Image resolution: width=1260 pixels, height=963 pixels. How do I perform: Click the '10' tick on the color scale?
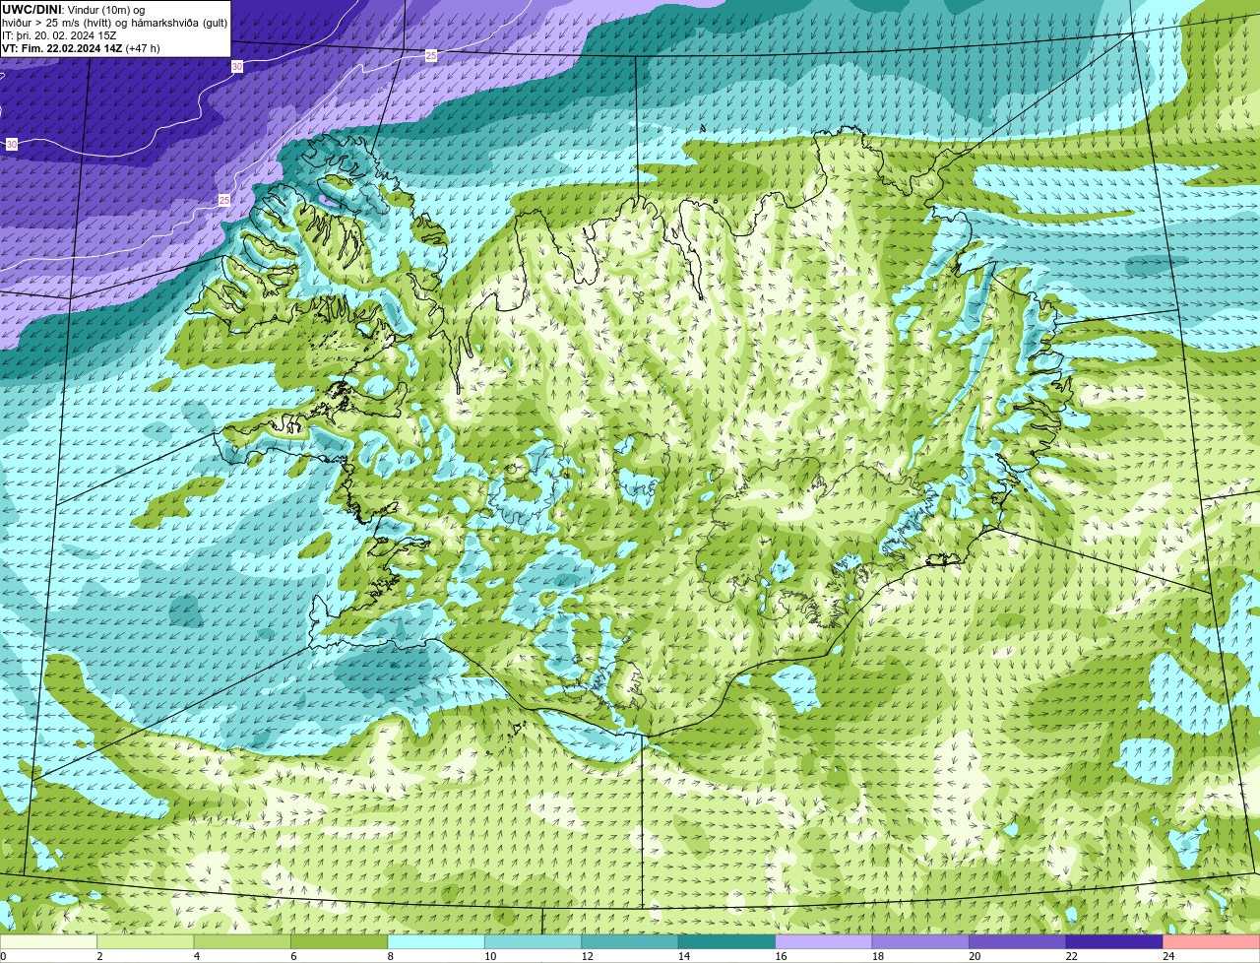point(489,956)
